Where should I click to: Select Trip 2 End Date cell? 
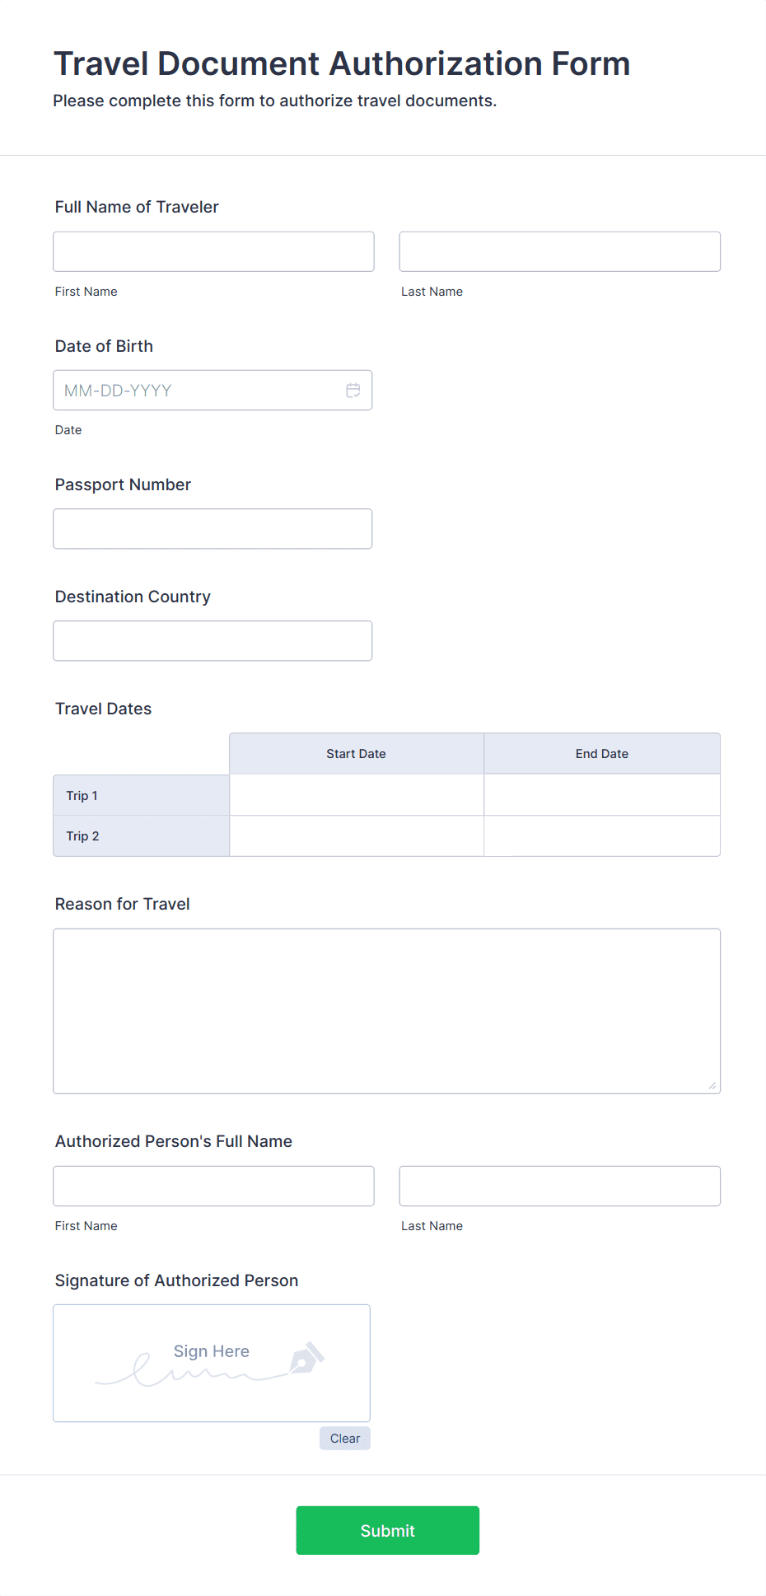tap(601, 836)
